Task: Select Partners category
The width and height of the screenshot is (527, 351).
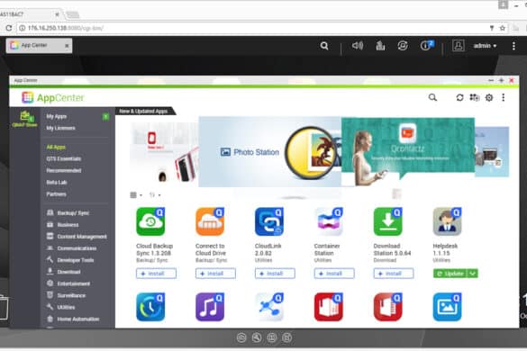Action: tap(57, 194)
